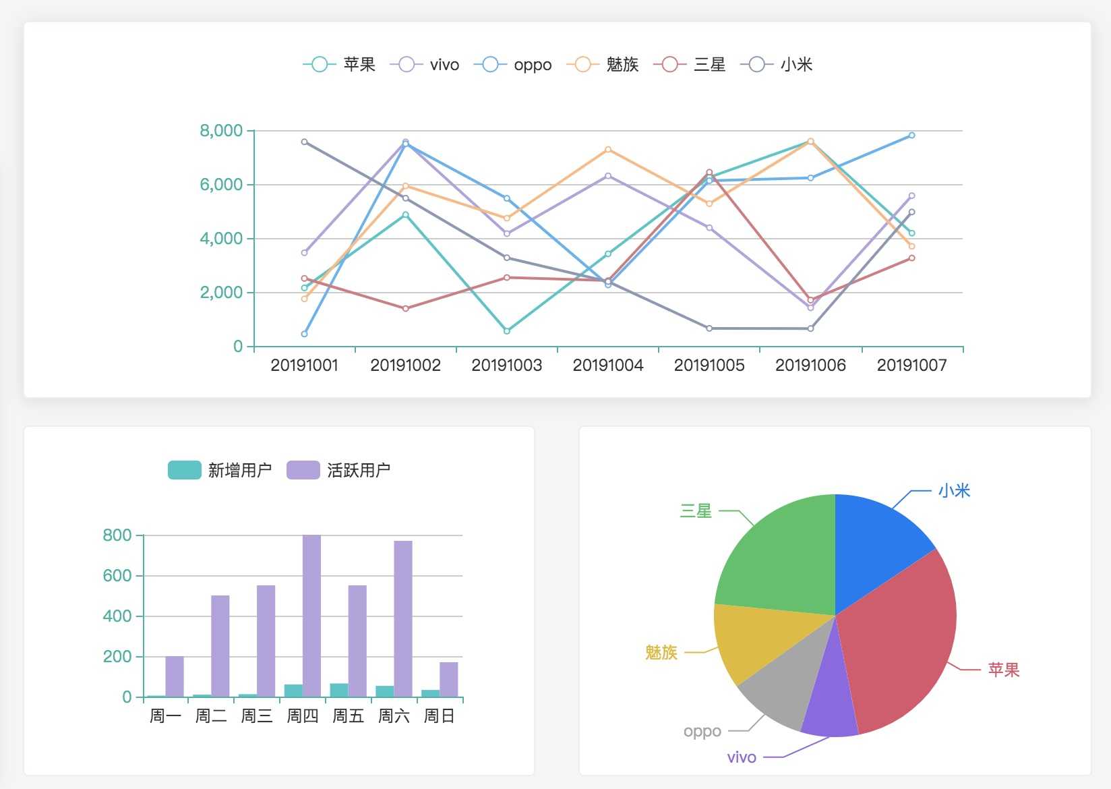Click the 周六 活跃用户 bar
This screenshot has height=789, width=1111.
tap(403, 618)
